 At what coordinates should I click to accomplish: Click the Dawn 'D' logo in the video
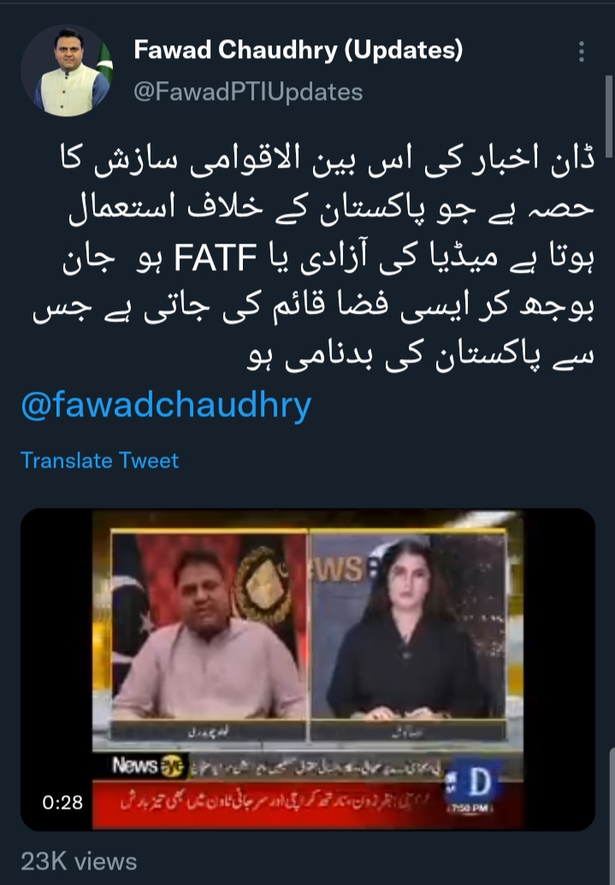coord(476,782)
